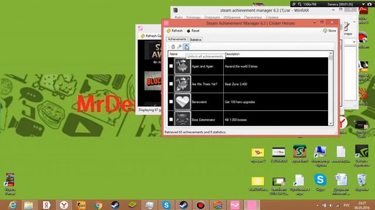Open the game shortcut at desktop left edge
The width and height of the screenshot is (375, 210).
pos(10,184)
